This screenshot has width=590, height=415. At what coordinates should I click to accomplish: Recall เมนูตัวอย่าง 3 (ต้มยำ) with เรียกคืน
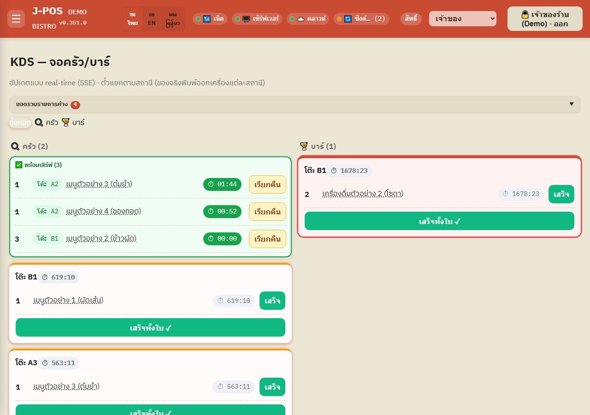coord(268,184)
